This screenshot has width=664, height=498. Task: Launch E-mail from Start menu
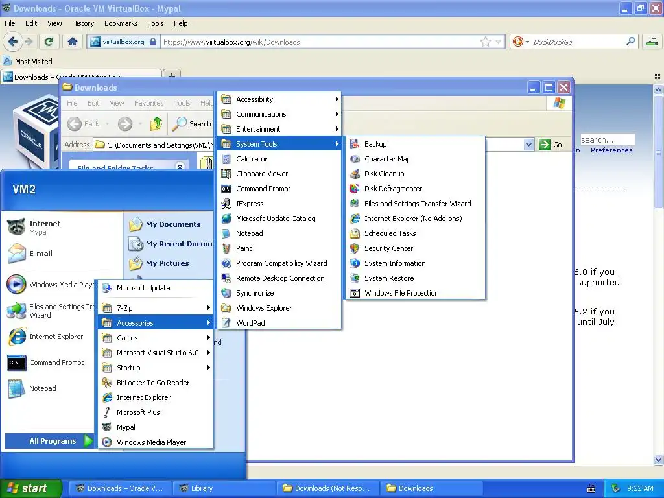pyautogui.click(x=30, y=254)
